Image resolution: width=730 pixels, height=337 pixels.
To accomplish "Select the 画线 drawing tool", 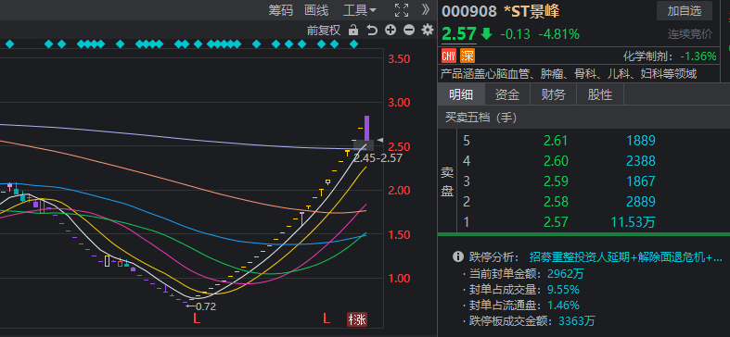I will 316,10.
